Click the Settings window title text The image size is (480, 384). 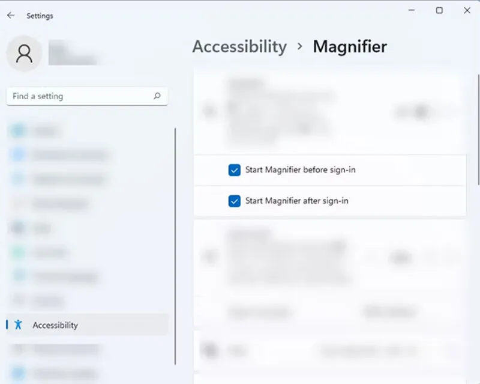40,16
